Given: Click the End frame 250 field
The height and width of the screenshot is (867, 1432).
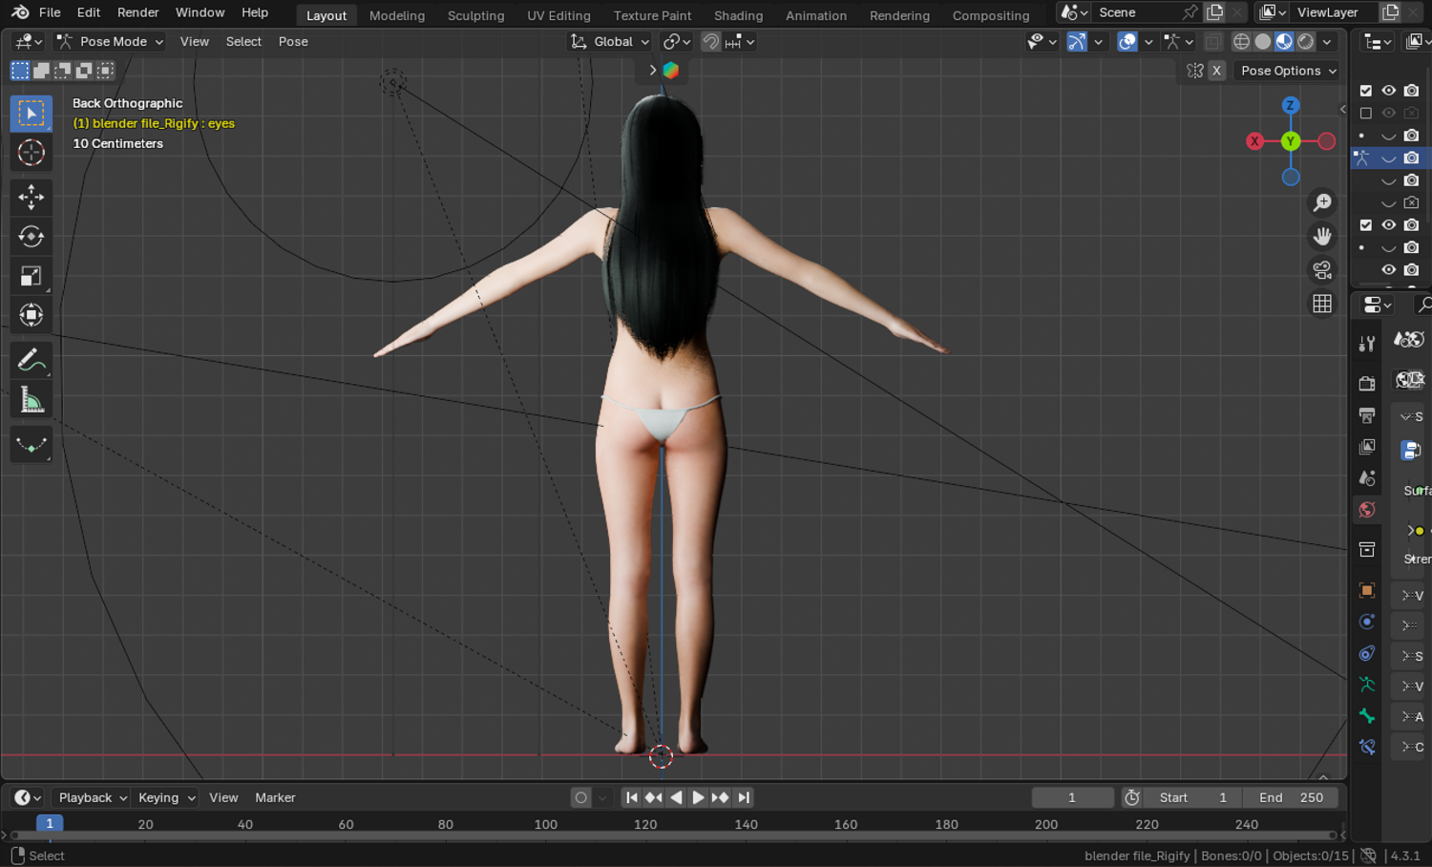Looking at the screenshot, I should pos(1291,797).
